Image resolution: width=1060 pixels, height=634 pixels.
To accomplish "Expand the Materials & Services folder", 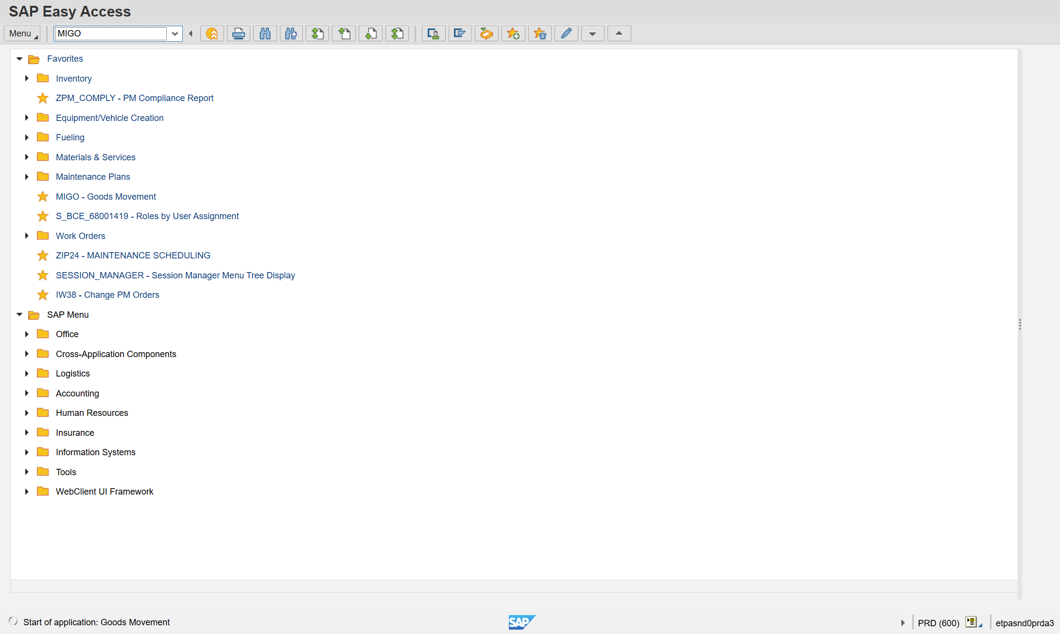I will pyautogui.click(x=27, y=157).
